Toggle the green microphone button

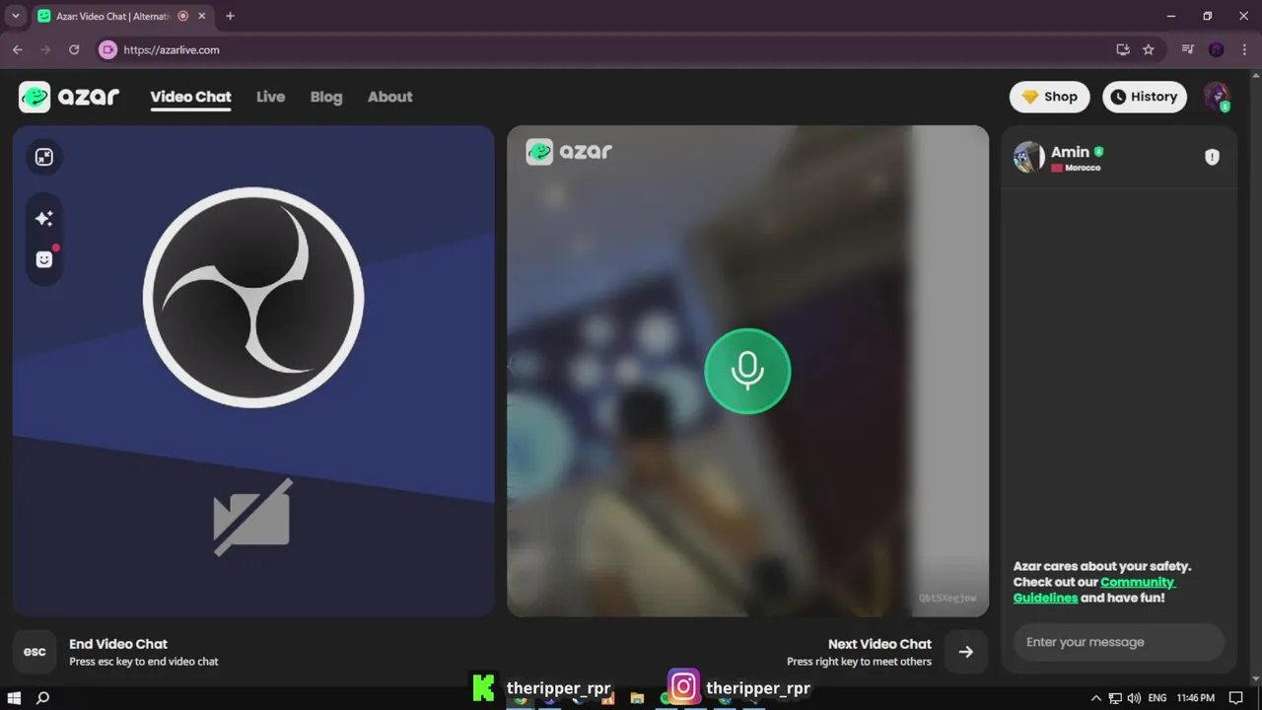click(x=747, y=371)
